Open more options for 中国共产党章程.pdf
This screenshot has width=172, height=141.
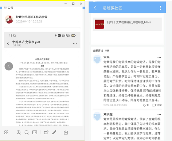(x=75, y=43)
